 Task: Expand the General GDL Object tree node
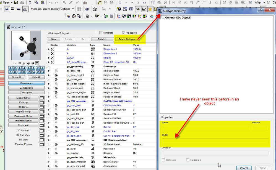[x=163, y=18]
